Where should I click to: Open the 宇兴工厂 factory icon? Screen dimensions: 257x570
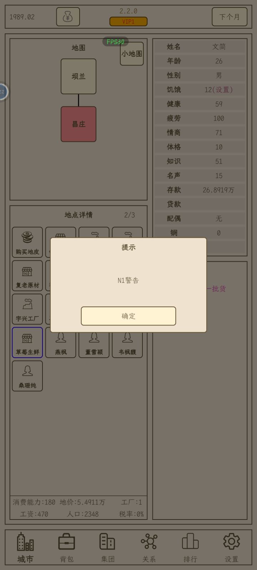[x=27, y=309]
